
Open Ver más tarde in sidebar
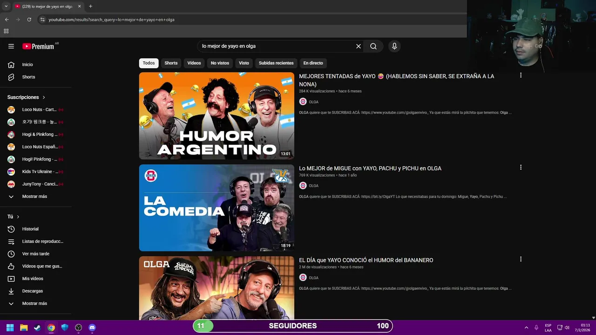[x=36, y=254]
